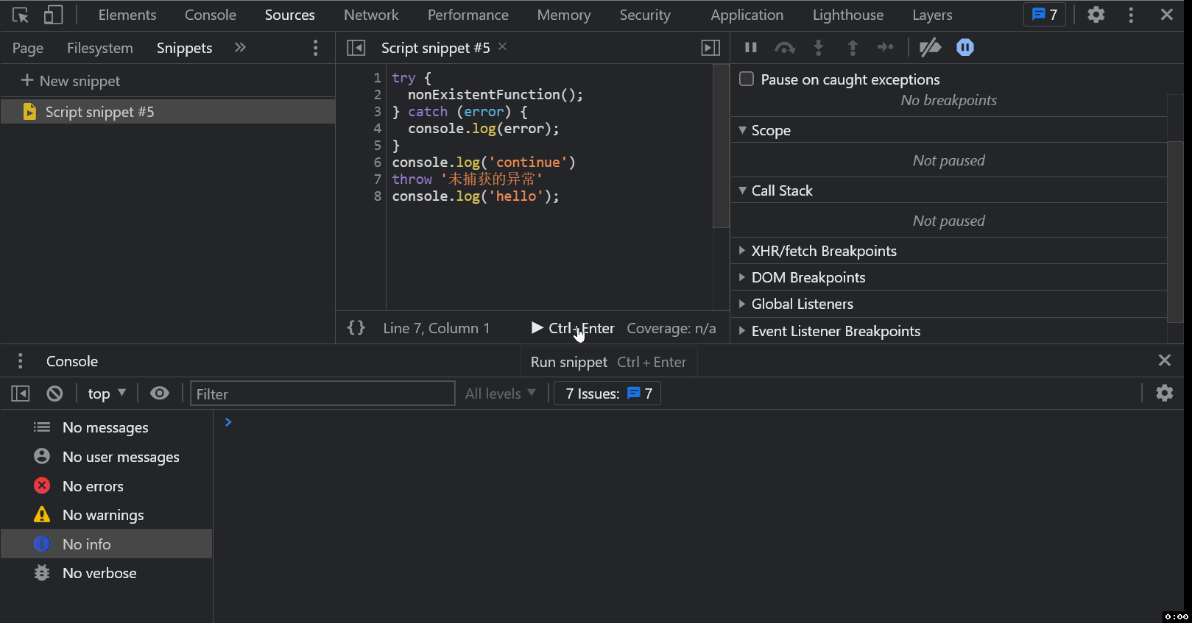Image resolution: width=1192 pixels, height=623 pixels.
Task: Open the top JavaScript context dropdown
Action: 107,394
